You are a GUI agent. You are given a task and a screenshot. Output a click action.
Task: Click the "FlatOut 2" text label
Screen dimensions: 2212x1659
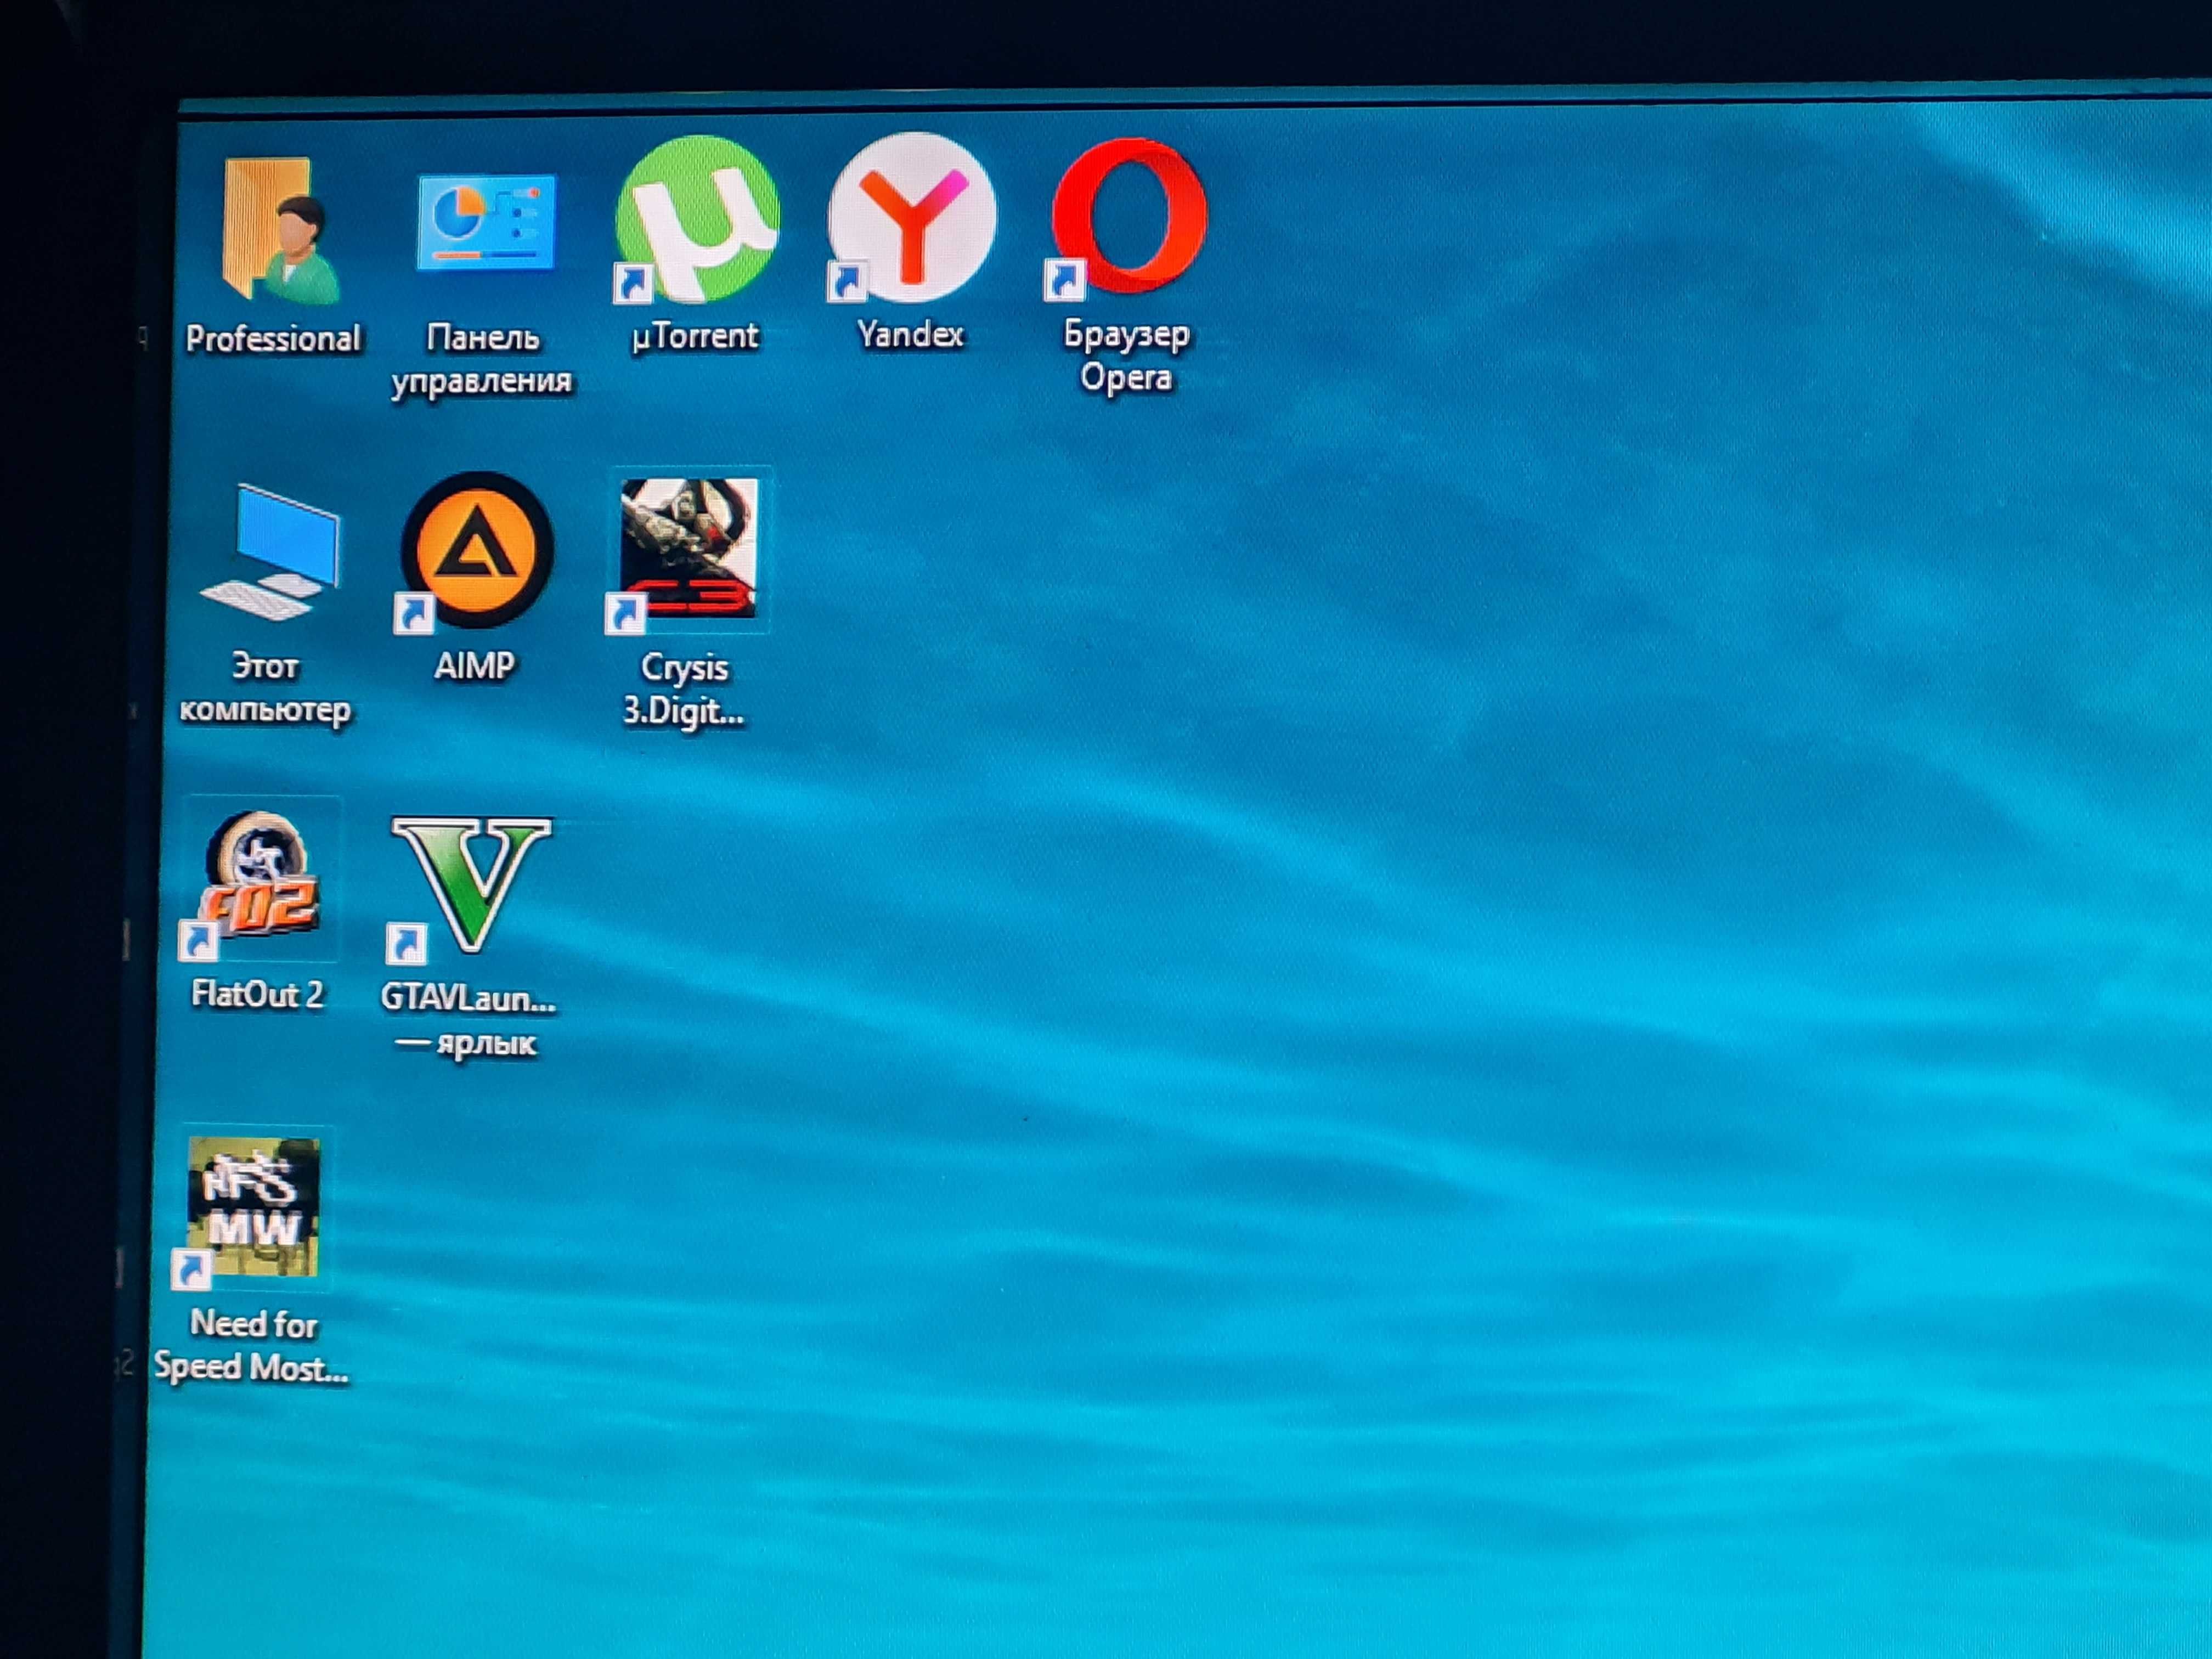258,994
